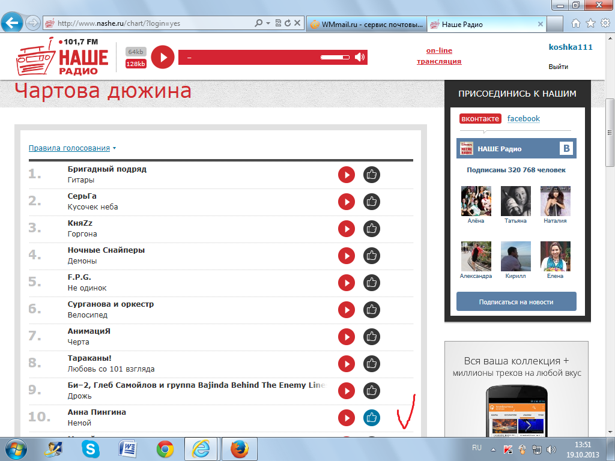Viewport: 615px width, 461px height.
Task: Open Chrome from taskbar
Action: (x=165, y=449)
